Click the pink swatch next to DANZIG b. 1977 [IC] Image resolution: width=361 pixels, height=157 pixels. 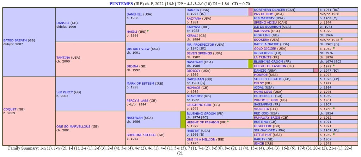point(316,70)
